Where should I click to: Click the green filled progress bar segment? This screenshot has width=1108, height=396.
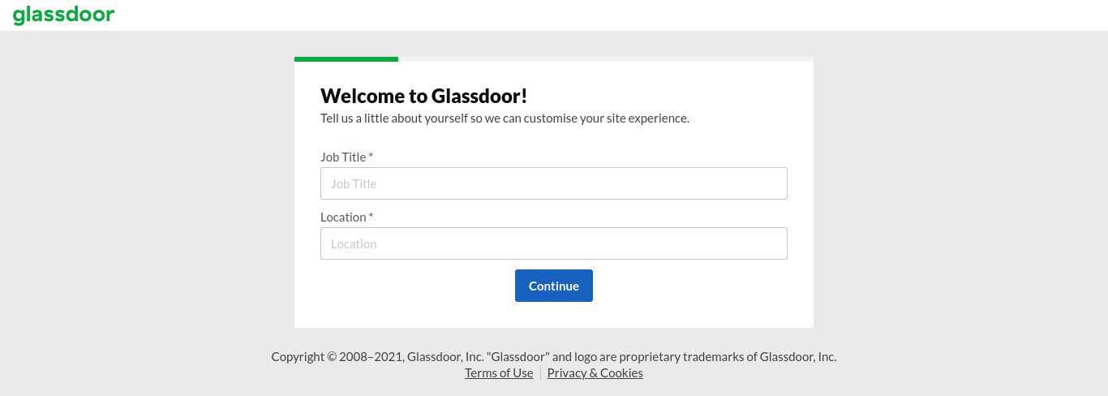[x=346, y=59]
